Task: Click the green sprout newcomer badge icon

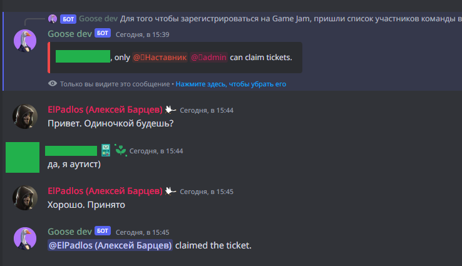Action: tap(121, 150)
